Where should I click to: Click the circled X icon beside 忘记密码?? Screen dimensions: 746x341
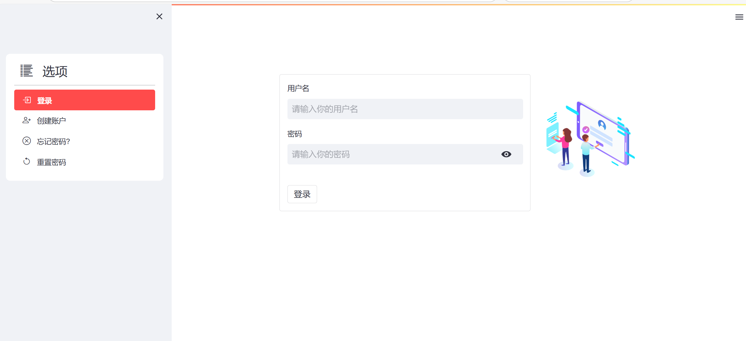27,141
